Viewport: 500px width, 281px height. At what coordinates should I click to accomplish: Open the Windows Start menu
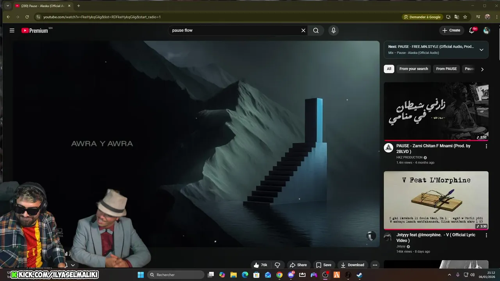(141, 275)
